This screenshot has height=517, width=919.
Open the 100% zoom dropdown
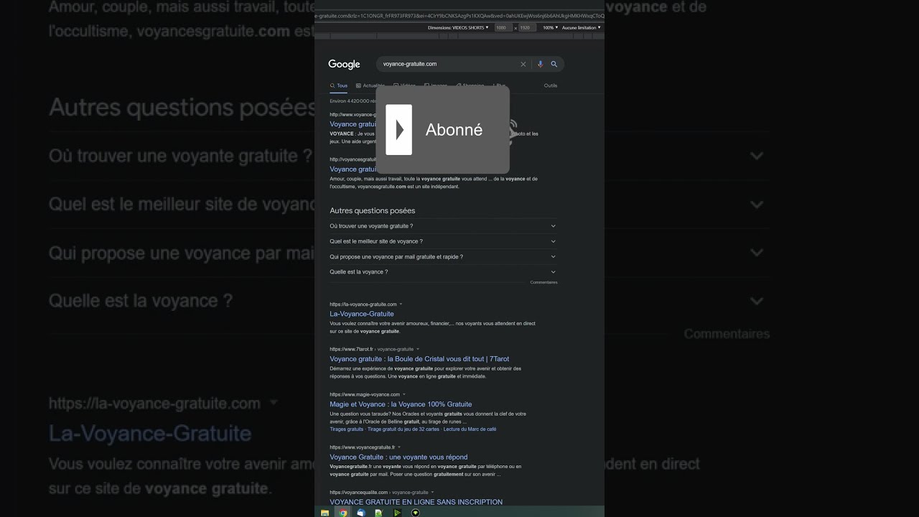[550, 27]
